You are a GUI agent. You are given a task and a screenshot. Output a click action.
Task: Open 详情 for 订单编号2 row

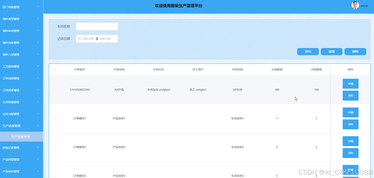coord(350,141)
